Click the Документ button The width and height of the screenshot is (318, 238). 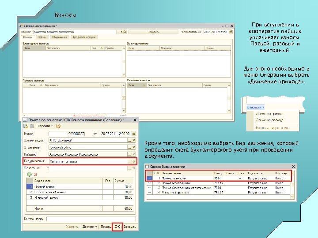pos(90,227)
